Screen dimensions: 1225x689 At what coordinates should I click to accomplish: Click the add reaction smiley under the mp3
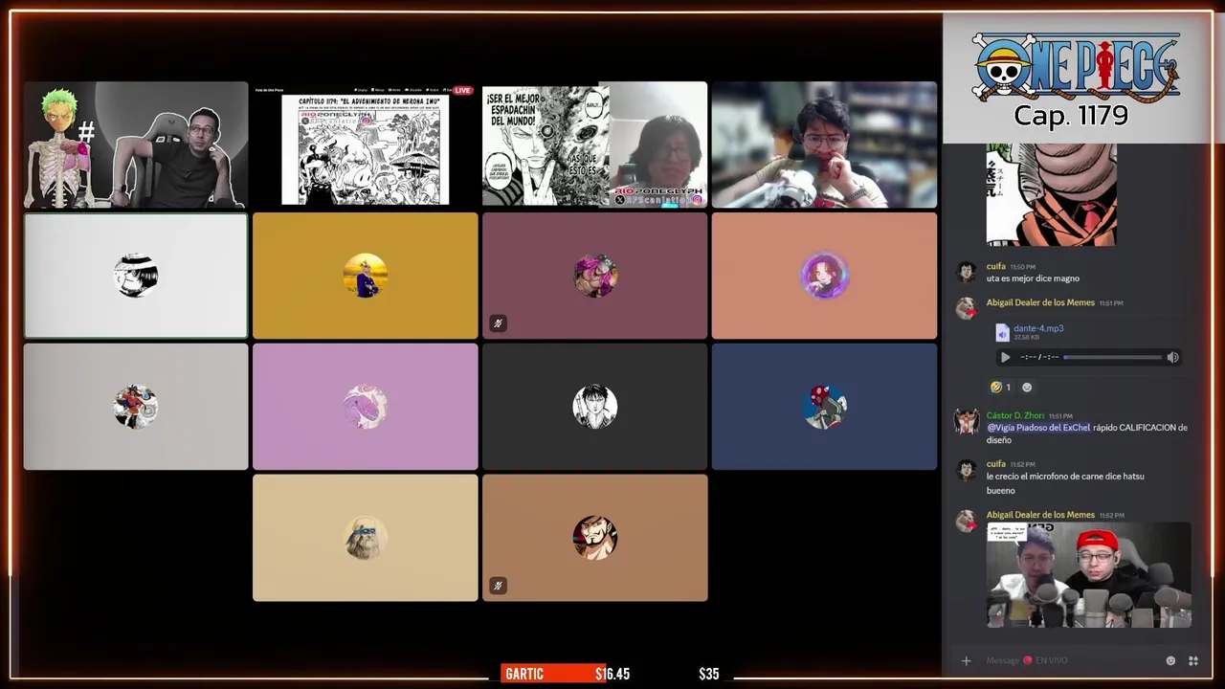coord(1027,388)
